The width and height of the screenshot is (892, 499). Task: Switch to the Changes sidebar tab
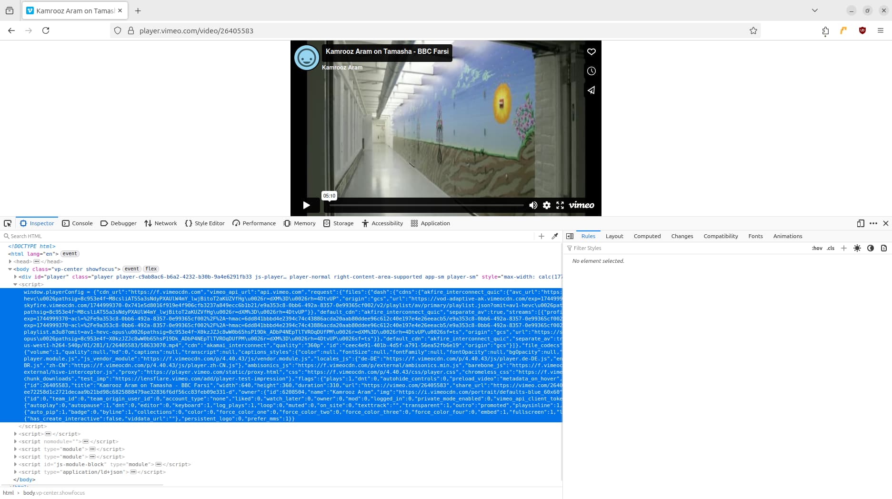click(x=682, y=236)
